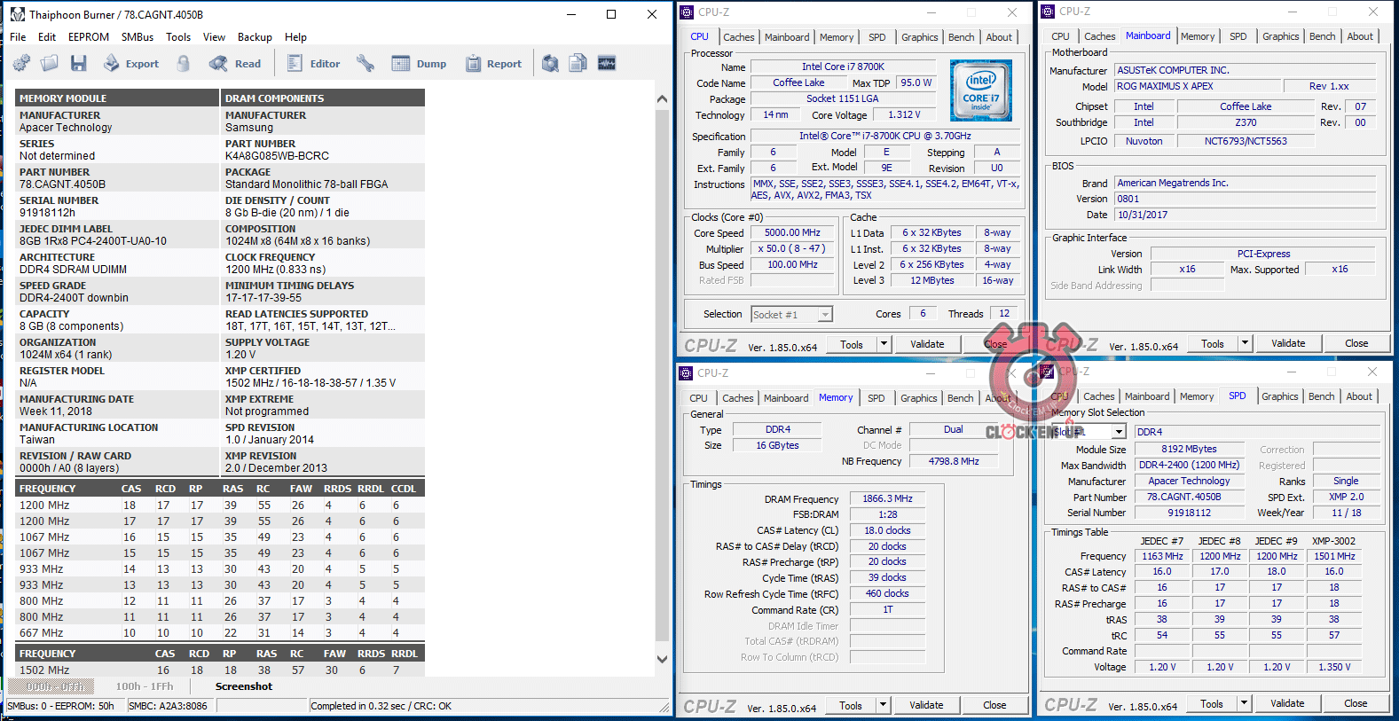Toggle the 100h - 1FFh address range

(x=145, y=686)
